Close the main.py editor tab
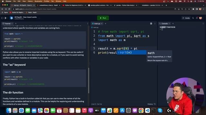This screenshot has width=206, height=115. pos(102,24)
